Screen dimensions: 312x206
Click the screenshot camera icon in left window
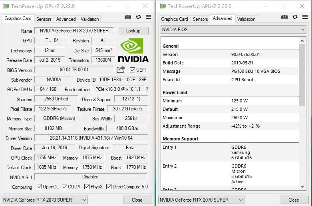128,17
